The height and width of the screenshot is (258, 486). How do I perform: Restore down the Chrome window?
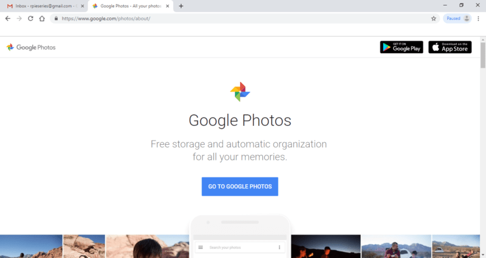[461, 5]
